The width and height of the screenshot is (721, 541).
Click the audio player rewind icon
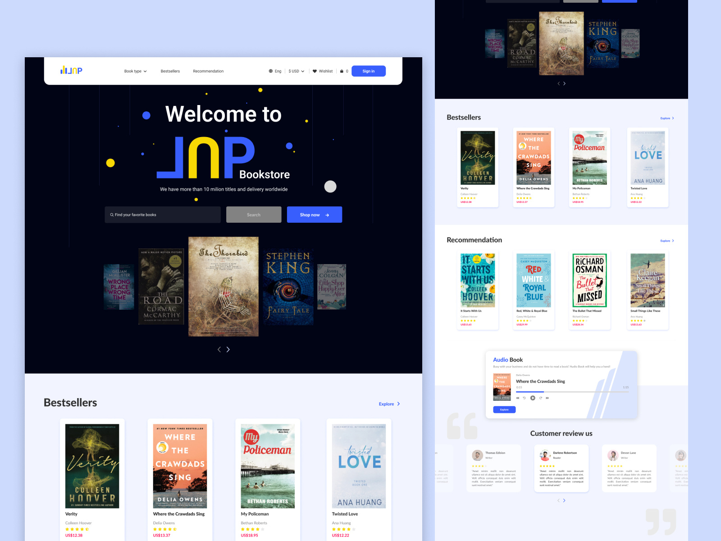click(518, 398)
